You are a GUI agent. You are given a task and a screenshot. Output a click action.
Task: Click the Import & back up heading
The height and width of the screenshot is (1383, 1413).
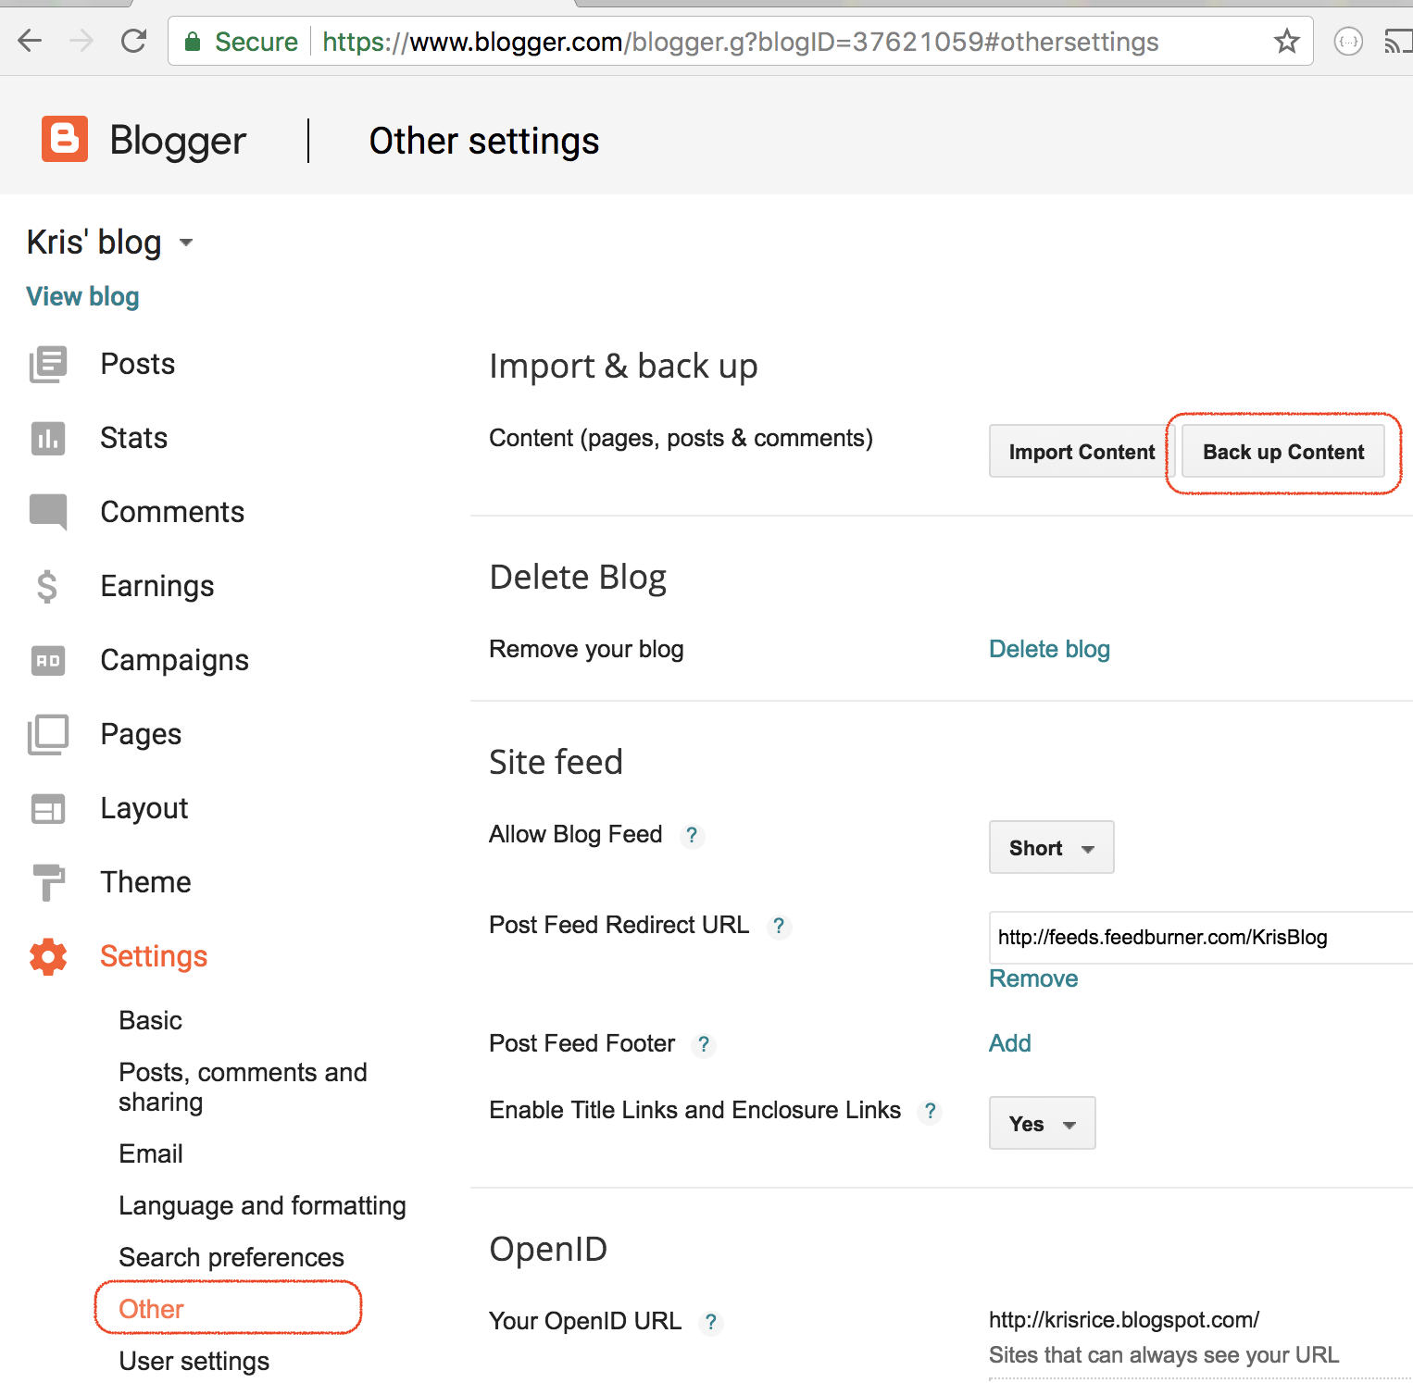tap(623, 367)
